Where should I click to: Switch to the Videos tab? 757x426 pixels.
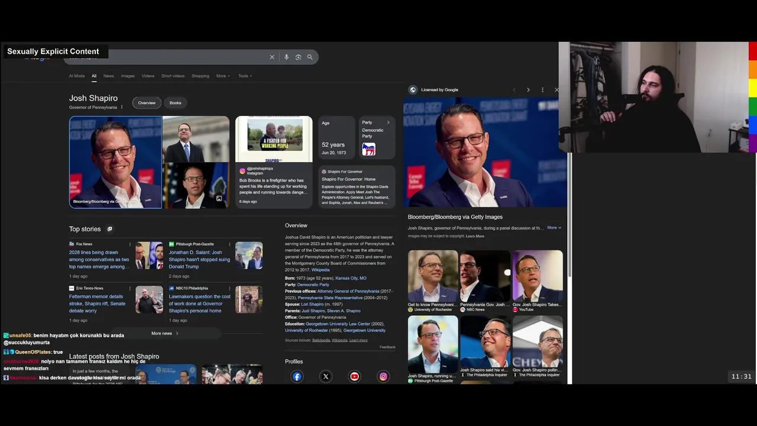coord(148,76)
